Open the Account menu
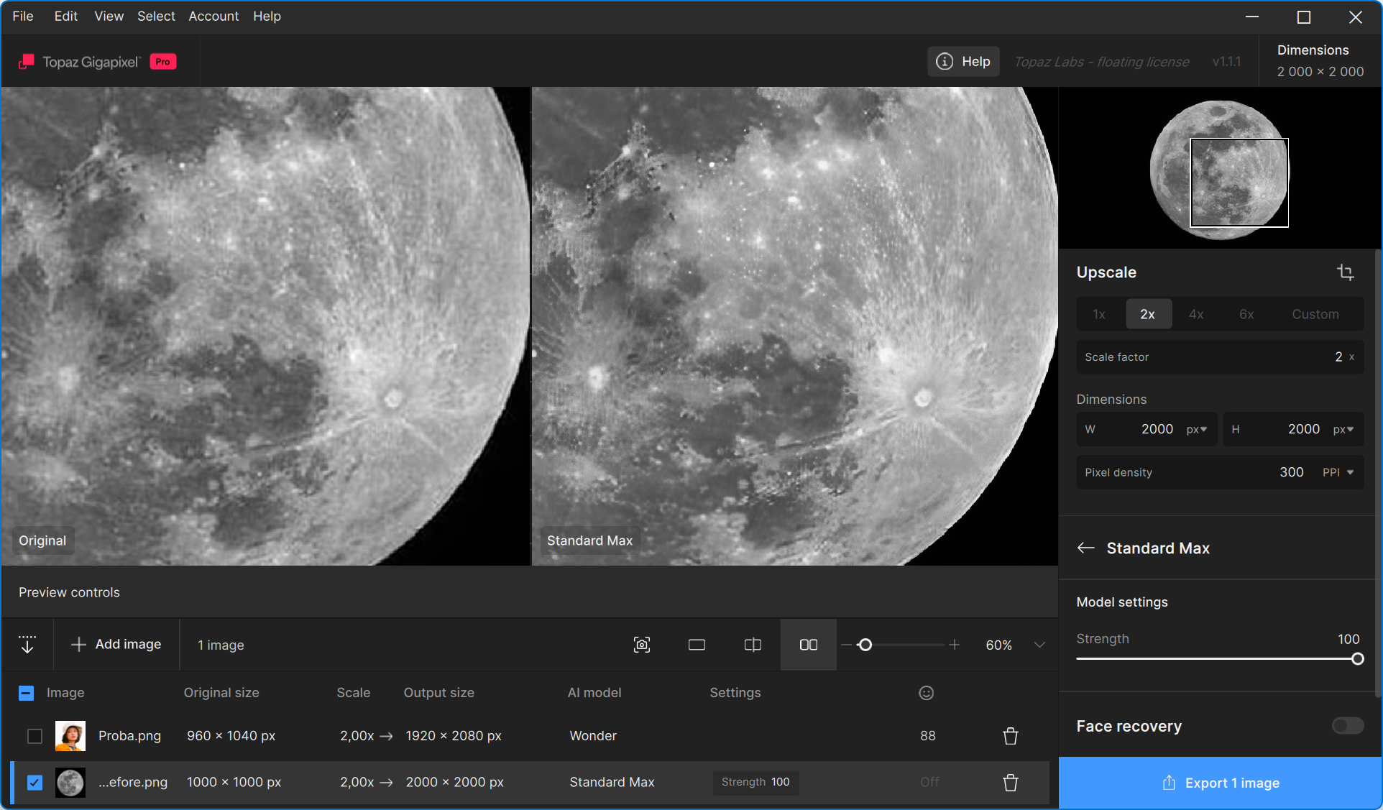 [x=213, y=16]
